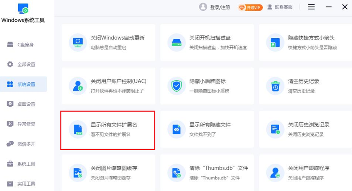Open the 异常修复 sidebar item
Image resolution: width=352 pixels, height=191 pixels.
point(23,124)
